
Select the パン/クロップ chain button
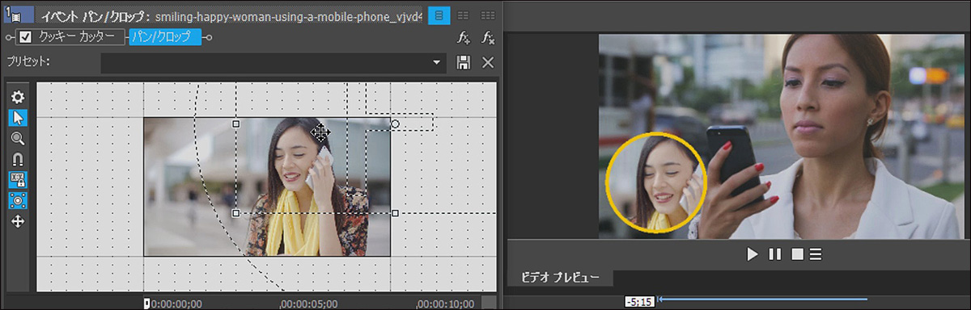[164, 37]
